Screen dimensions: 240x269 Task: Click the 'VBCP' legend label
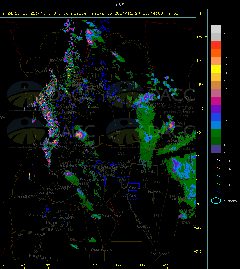tap(227, 161)
